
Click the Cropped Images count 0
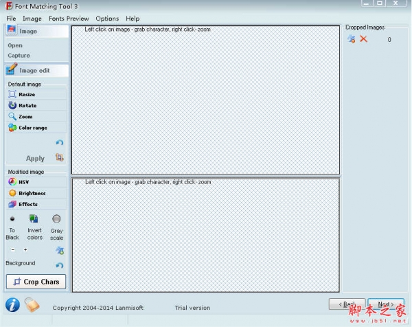[x=389, y=40]
